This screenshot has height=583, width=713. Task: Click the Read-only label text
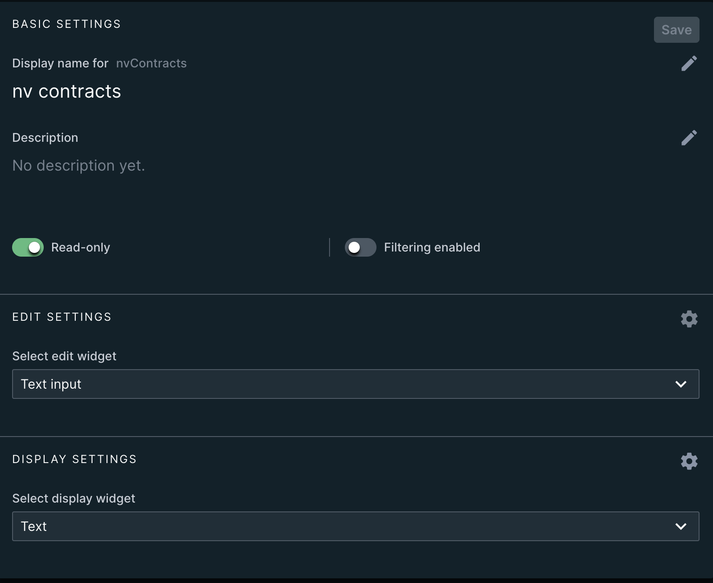click(80, 247)
